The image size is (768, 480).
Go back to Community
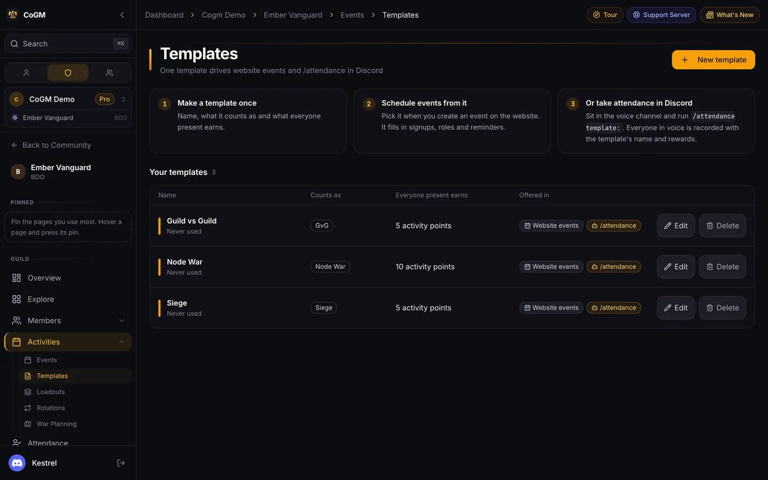(x=51, y=145)
